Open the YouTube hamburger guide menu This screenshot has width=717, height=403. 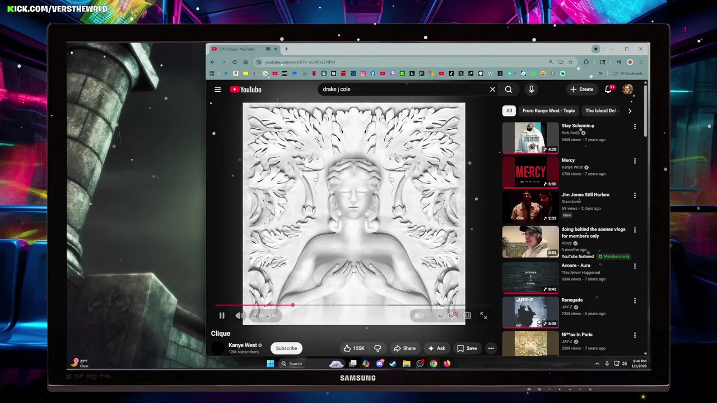(217, 90)
